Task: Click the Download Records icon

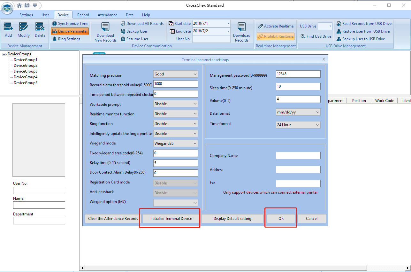Action: click(242, 28)
